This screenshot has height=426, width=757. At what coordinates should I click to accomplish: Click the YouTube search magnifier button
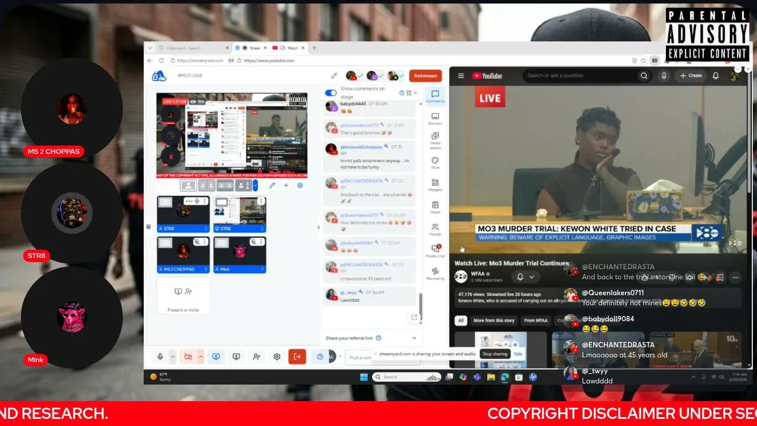(644, 76)
